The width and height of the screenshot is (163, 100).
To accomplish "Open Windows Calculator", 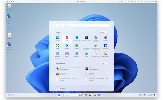I will coord(57,55).
